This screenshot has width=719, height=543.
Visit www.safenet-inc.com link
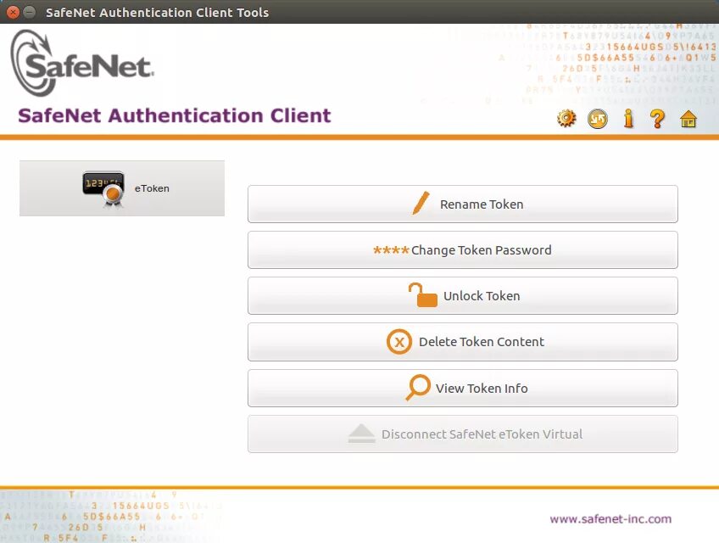(x=610, y=519)
